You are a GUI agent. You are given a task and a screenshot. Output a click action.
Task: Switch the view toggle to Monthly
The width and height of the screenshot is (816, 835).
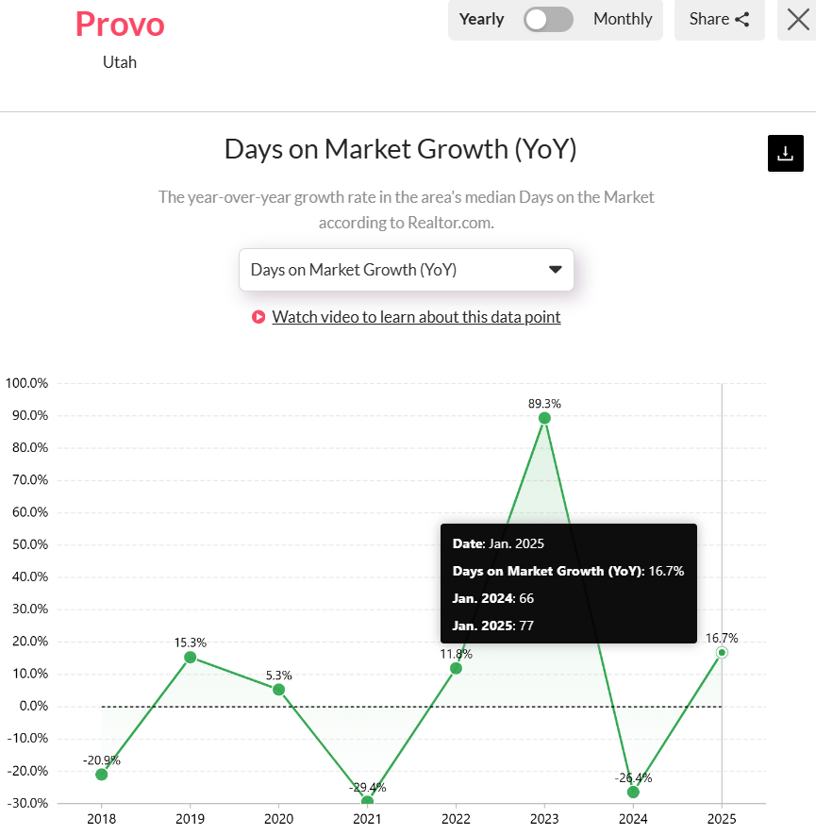tap(623, 19)
